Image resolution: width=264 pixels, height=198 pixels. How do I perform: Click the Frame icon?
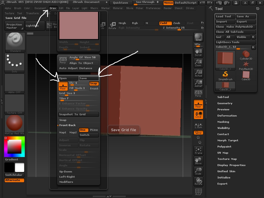(x=198, y=151)
